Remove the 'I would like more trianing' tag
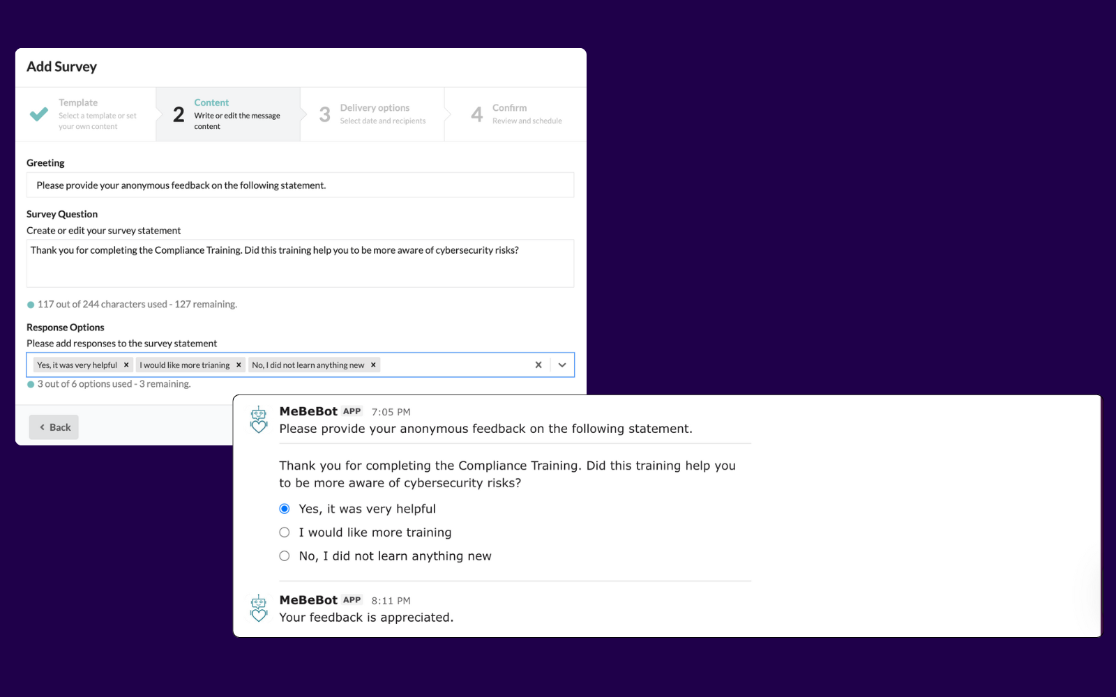 (239, 365)
